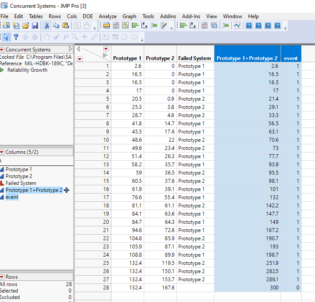Open the Graph menu
Viewport: 315px width, 302px height.
click(129, 16)
